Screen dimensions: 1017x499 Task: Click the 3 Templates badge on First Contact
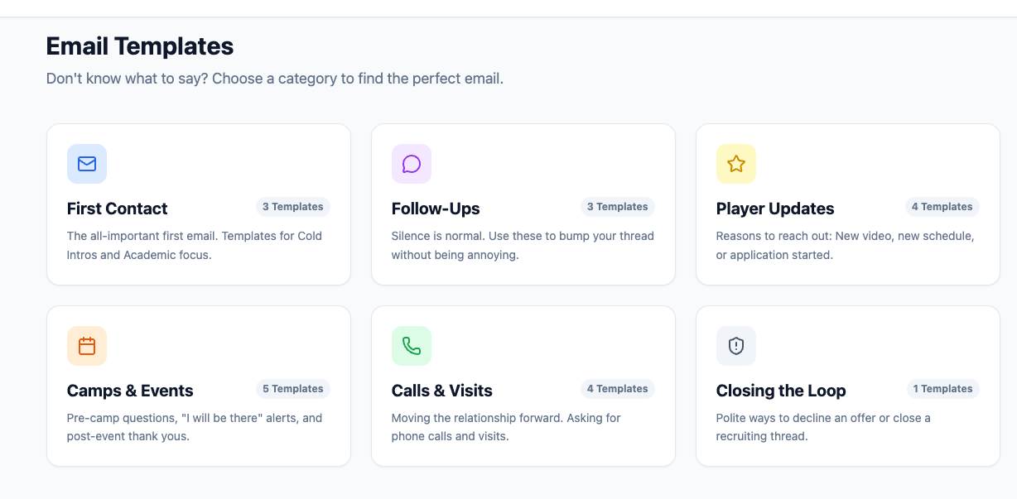click(x=293, y=207)
